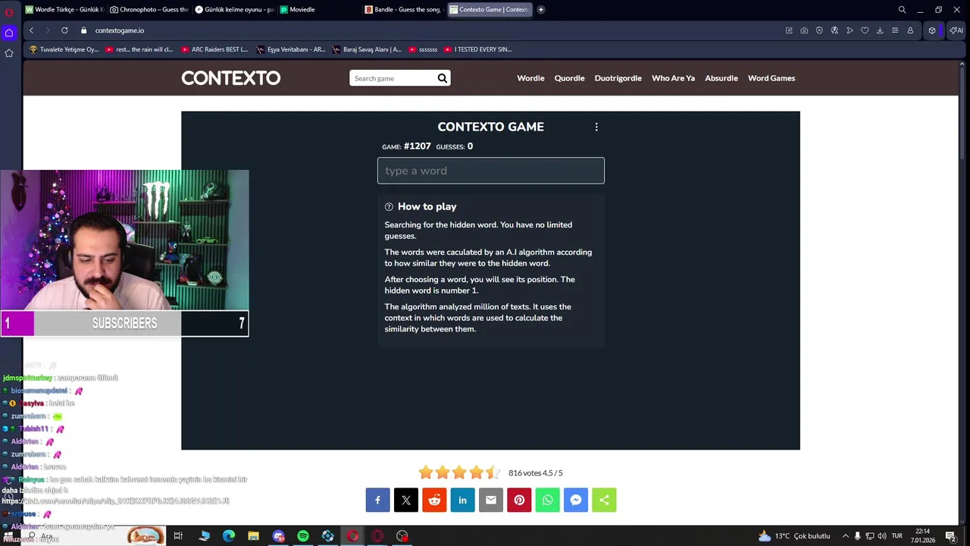
Task: Select the Contexto Game browser tab
Action: coord(490,10)
